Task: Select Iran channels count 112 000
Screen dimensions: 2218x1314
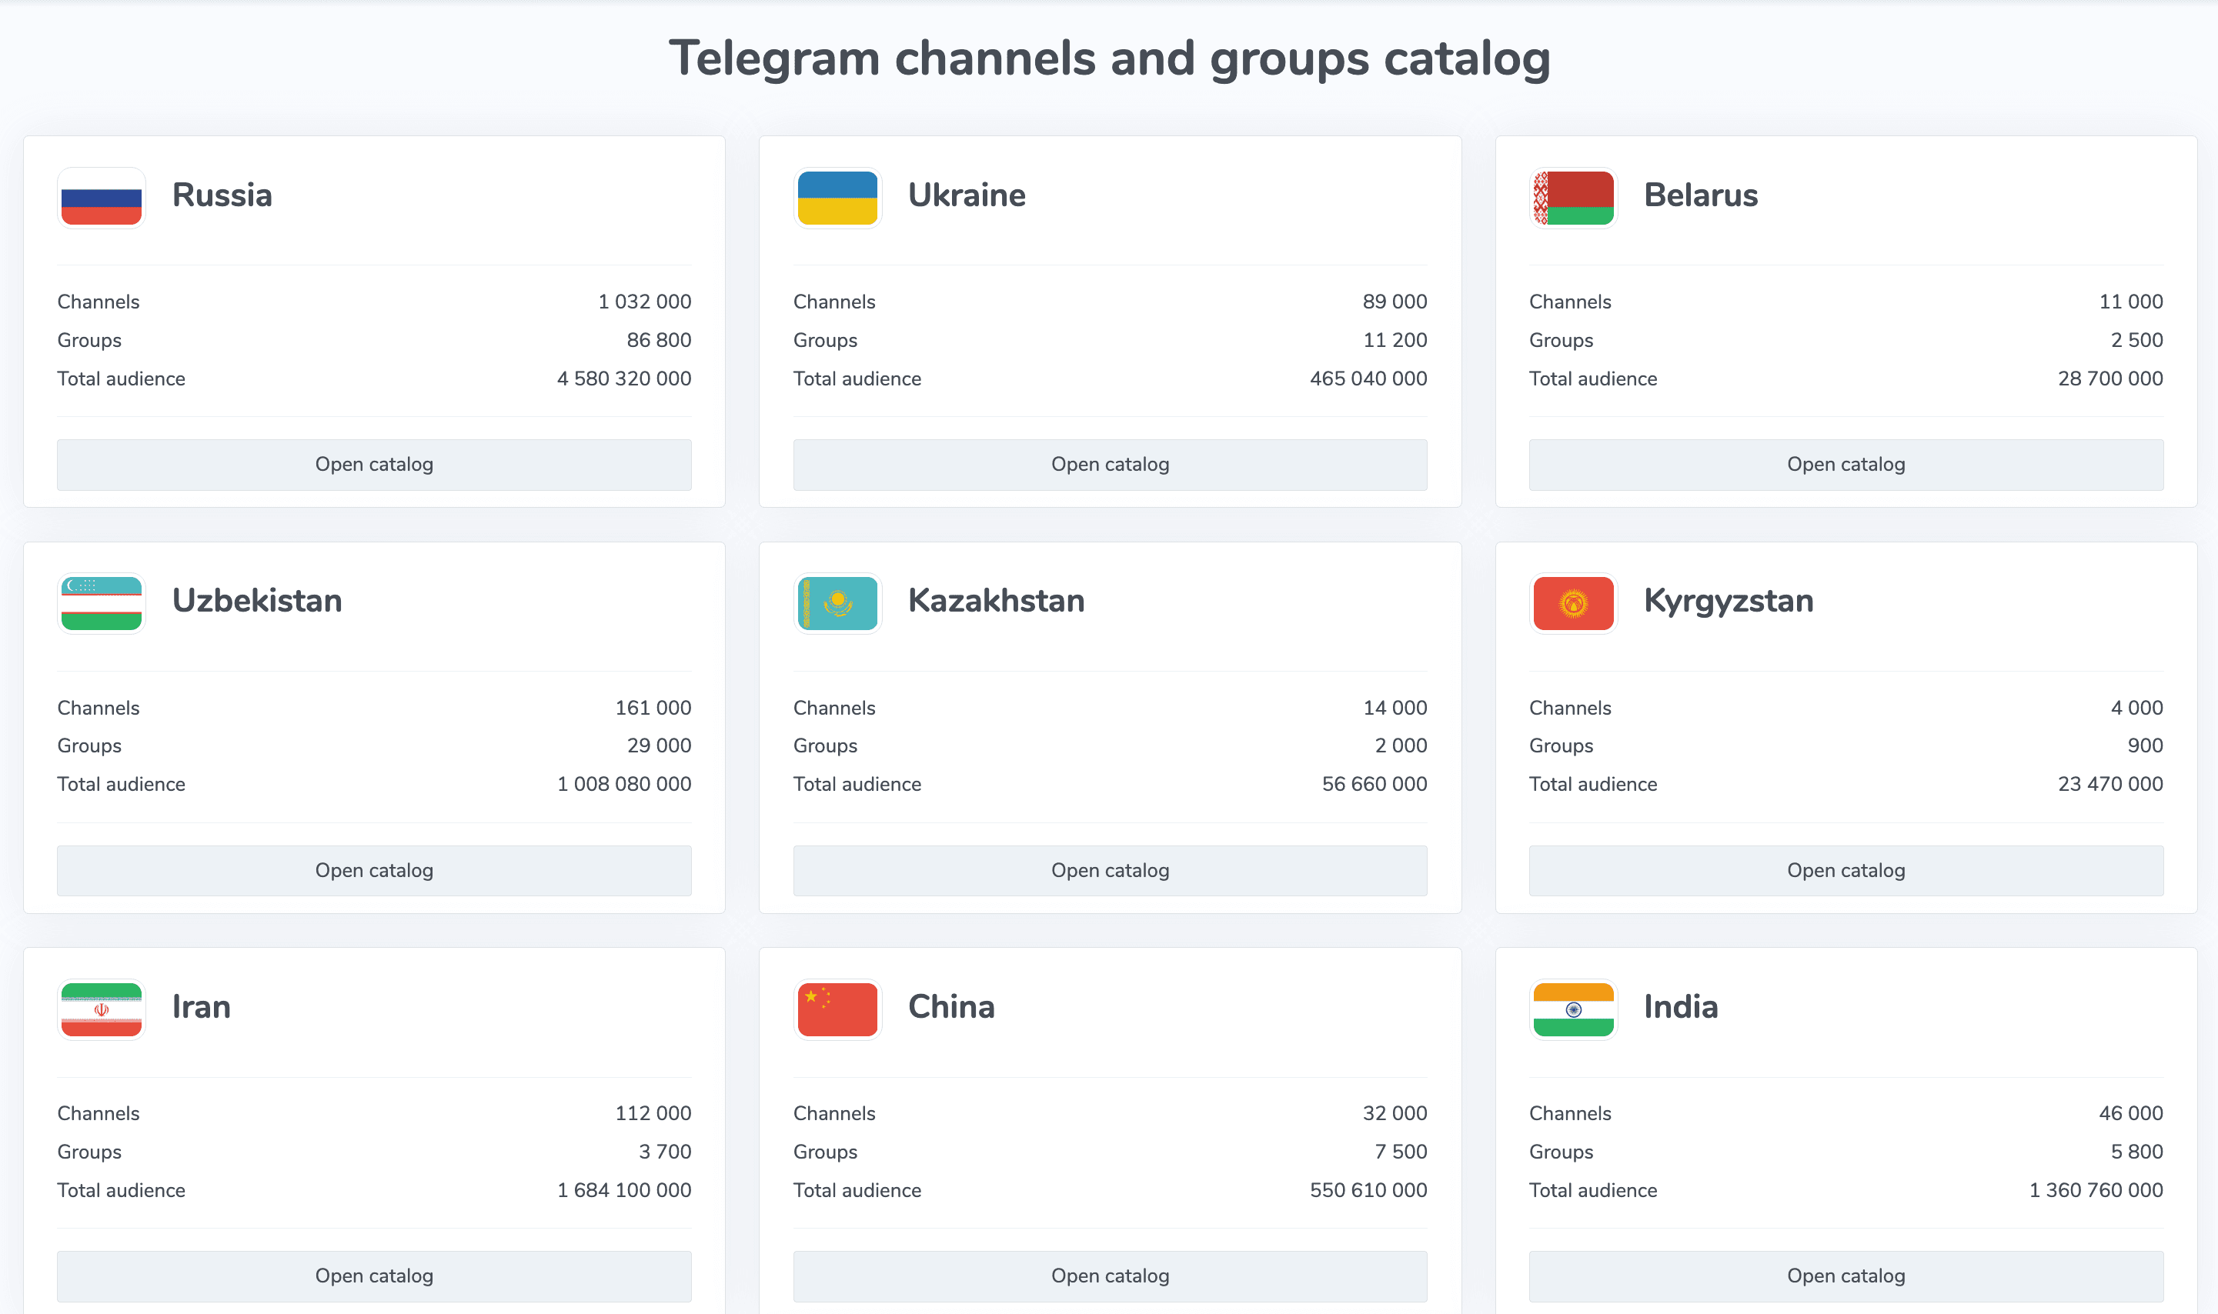Action: [653, 1114]
